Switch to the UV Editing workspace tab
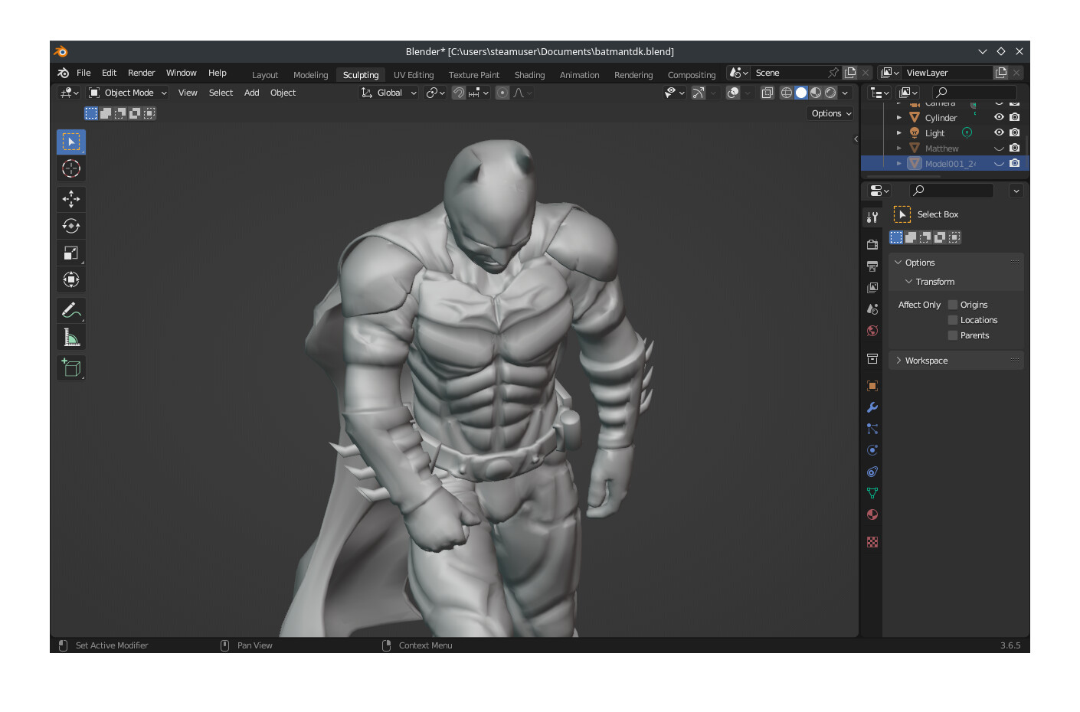Image resolution: width=1080 pixels, height=712 pixels. pos(414,75)
